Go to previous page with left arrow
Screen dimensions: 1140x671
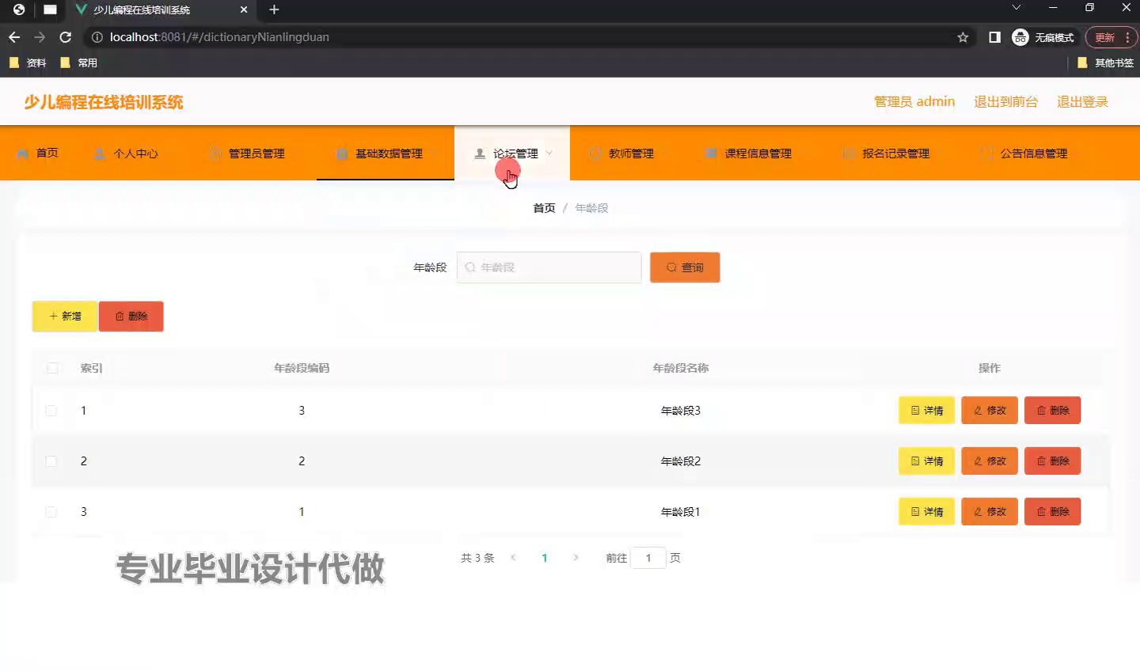[x=514, y=558]
